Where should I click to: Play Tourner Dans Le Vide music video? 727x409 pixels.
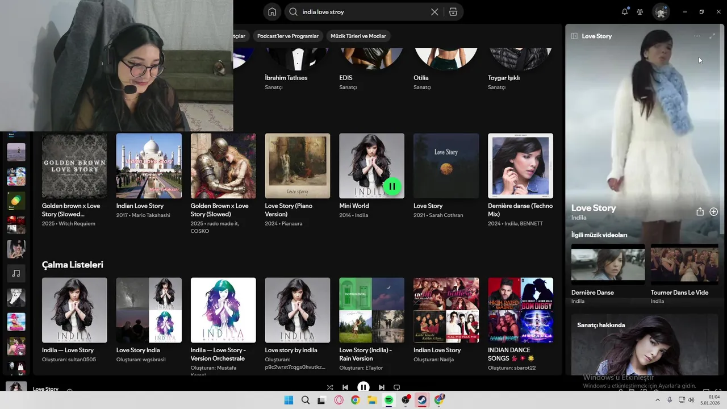click(684, 264)
